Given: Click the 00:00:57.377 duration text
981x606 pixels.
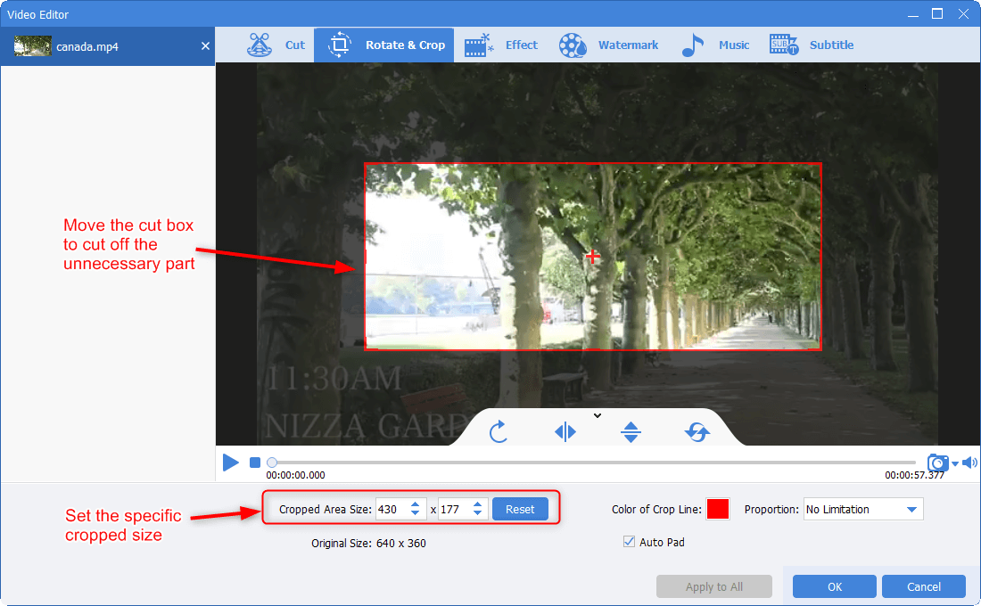Looking at the screenshot, I should 914,475.
